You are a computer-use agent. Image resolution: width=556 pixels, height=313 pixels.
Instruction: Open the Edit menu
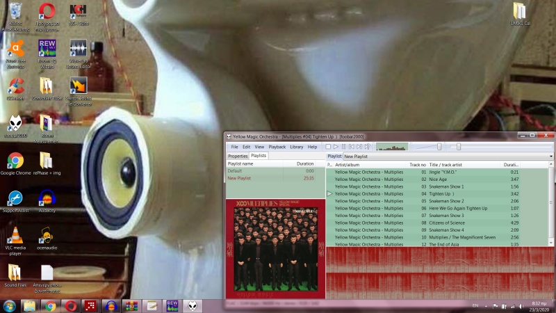point(247,147)
